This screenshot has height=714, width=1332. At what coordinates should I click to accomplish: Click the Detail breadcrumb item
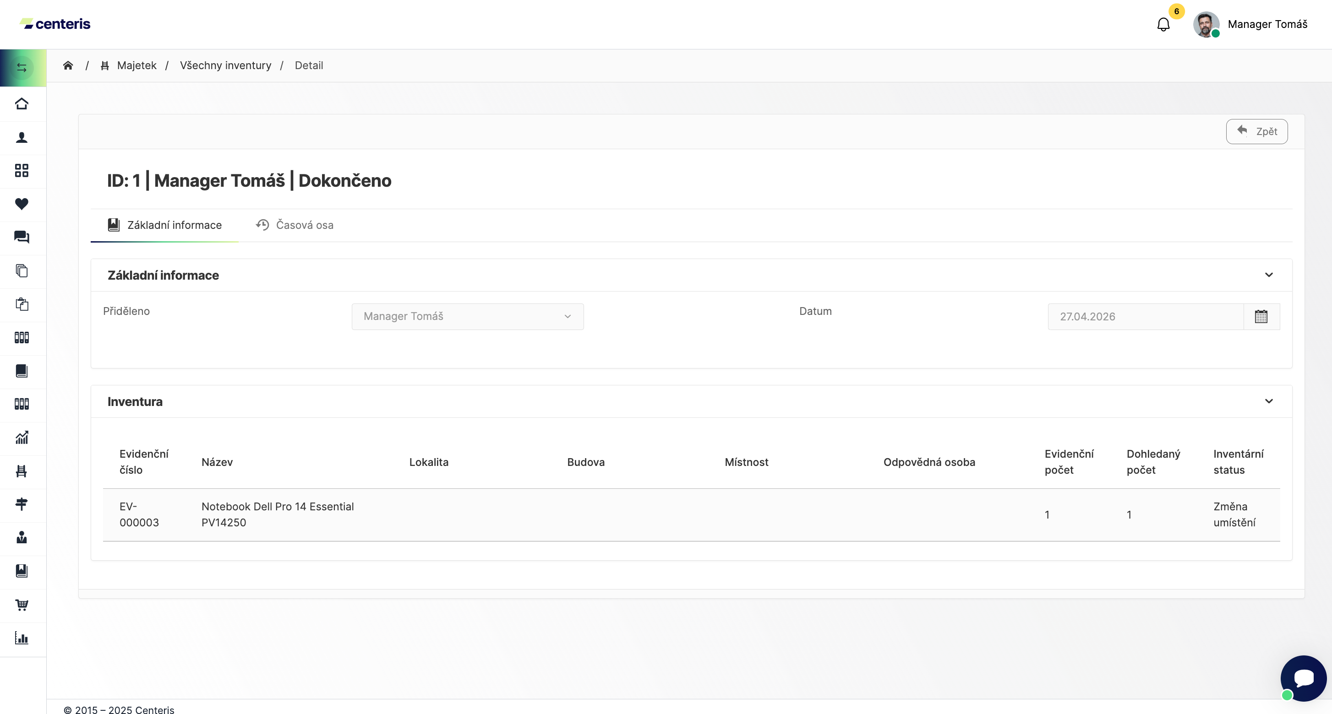click(309, 65)
